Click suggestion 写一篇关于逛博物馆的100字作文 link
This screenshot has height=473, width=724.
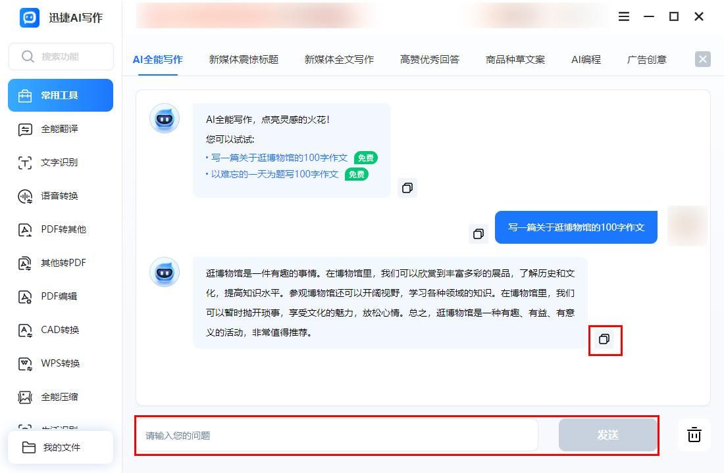point(279,158)
